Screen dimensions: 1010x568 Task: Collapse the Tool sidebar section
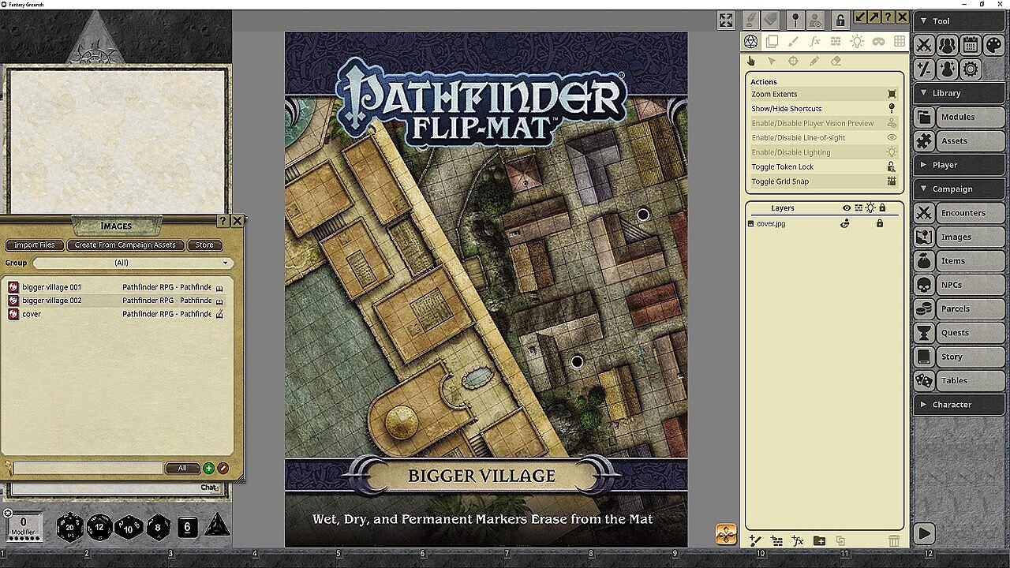pos(959,21)
